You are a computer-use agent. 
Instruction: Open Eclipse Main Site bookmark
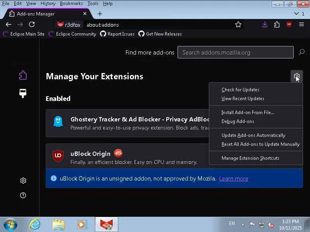[24, 34]
